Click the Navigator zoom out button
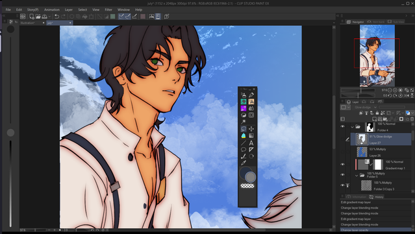The height and width of the screenshot is (234, 415). (390, 90)
